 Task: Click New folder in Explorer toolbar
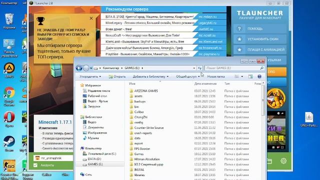tap(216, 76)
